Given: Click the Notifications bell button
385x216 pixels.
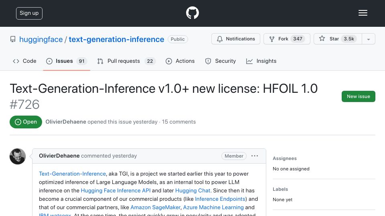Looking at the screenshot, I should point(236,39).
